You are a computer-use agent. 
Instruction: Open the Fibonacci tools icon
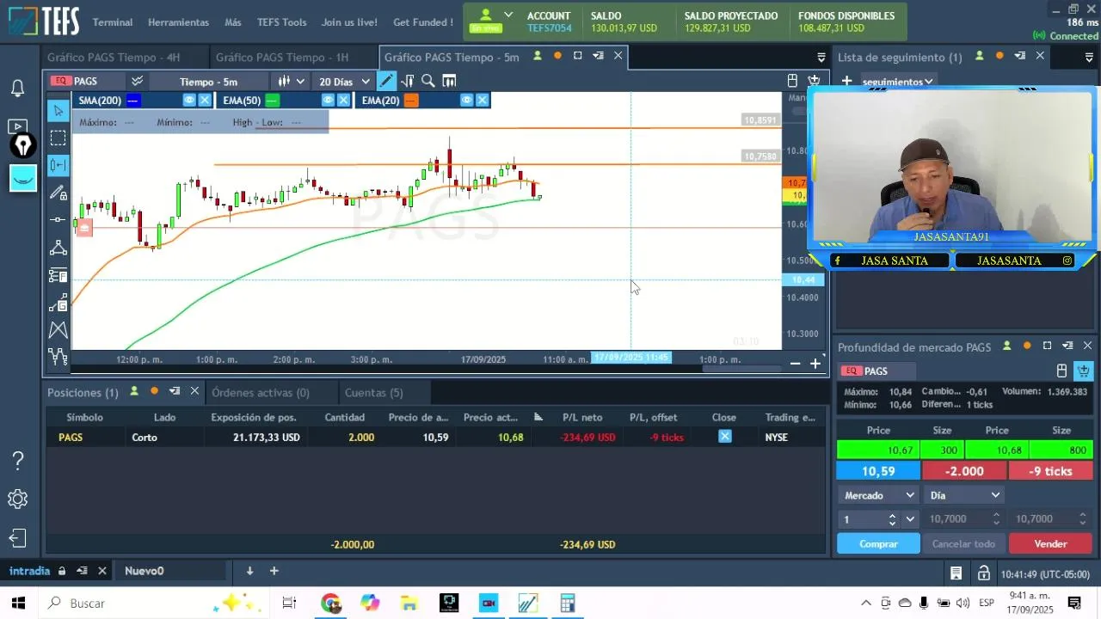[58, 275]
